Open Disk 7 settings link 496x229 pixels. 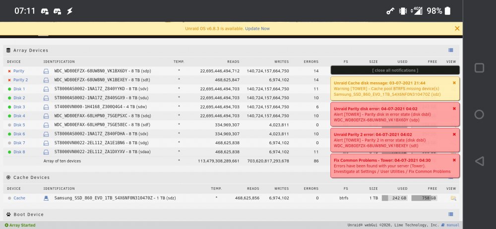[19, 143]
